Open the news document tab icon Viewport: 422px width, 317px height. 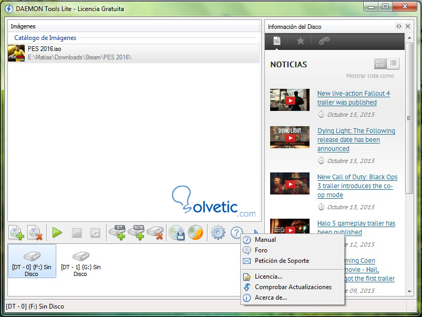pyautogui.click(x=277, y=41)
